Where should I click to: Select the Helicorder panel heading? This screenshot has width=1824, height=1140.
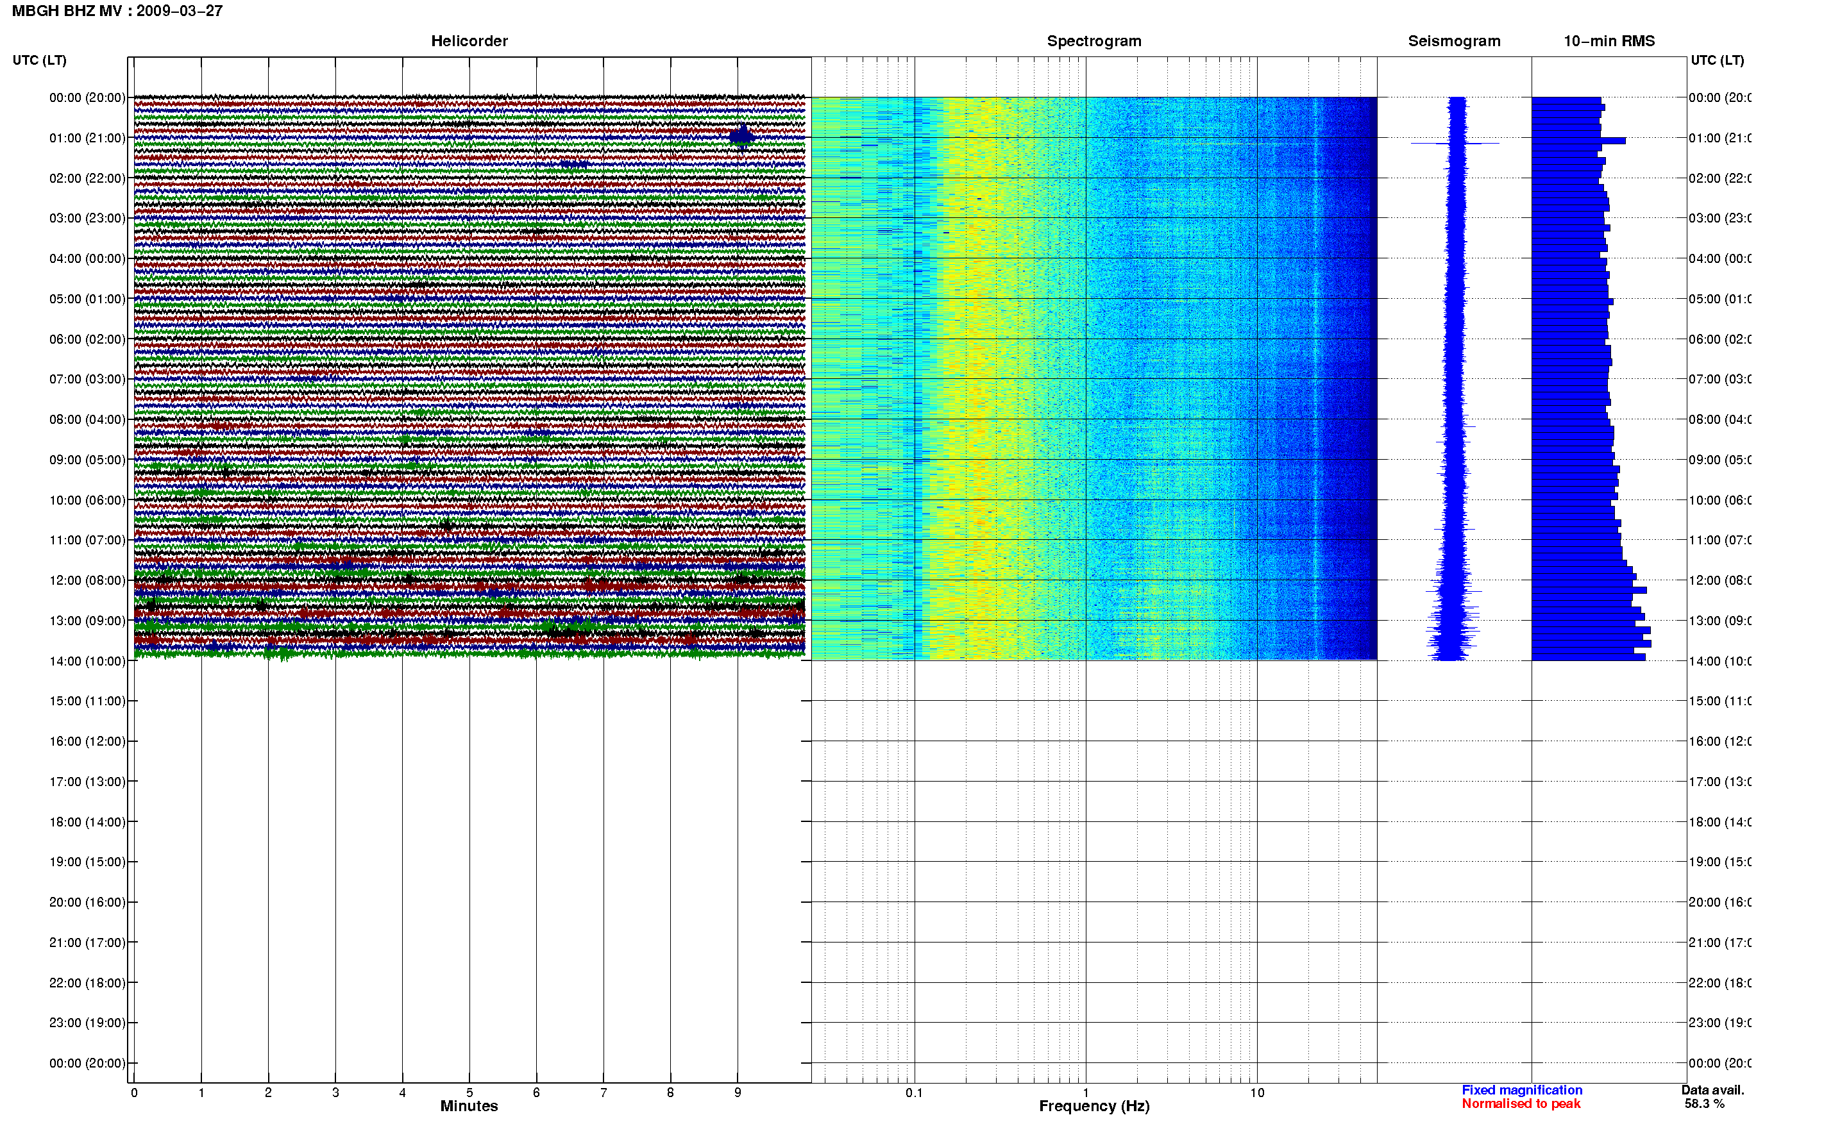point(469,42)
